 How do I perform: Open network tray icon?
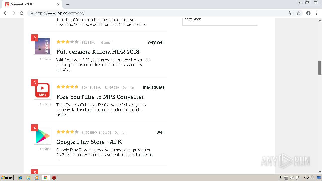(x=286, y=178)
